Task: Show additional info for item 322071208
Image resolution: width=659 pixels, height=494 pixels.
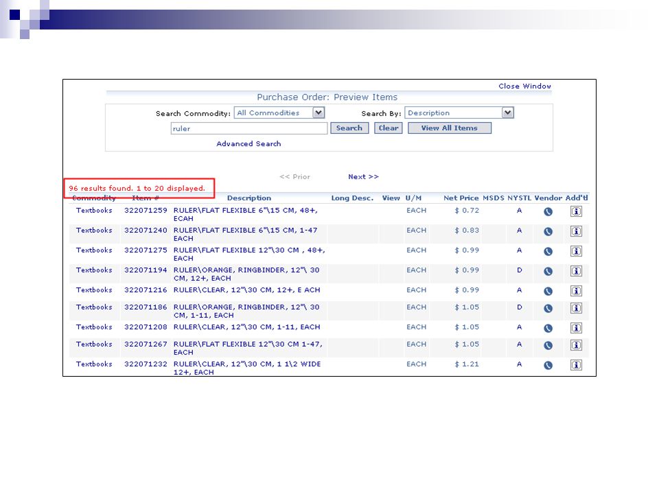Action: (x=576, y=328)
